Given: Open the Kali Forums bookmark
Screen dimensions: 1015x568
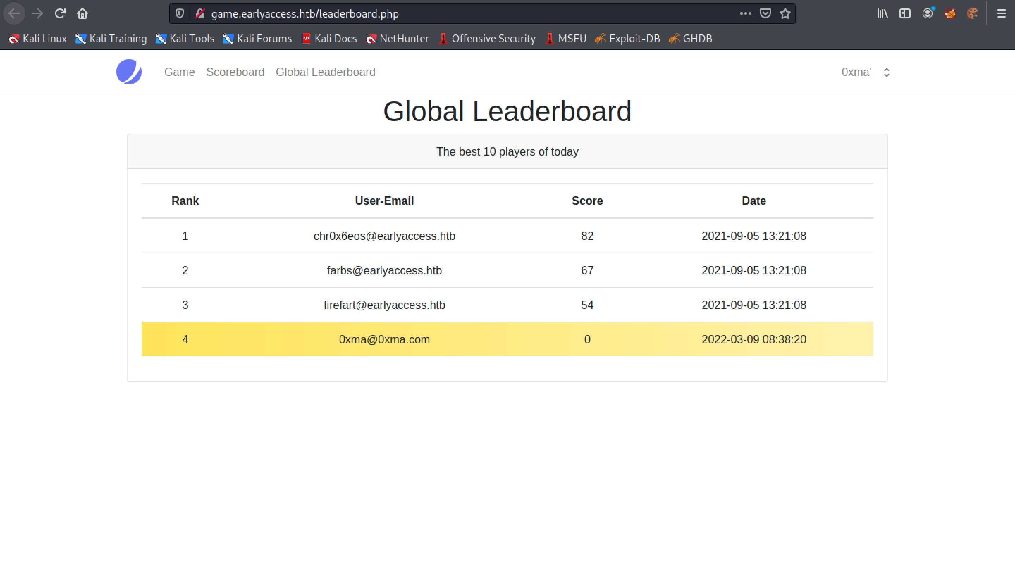Looking at the screenshot, I should tap(257, 39).
